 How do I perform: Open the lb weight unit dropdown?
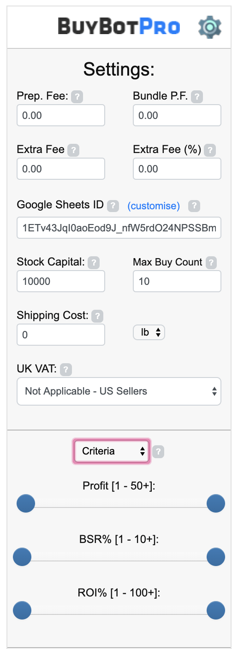[149, 332]
